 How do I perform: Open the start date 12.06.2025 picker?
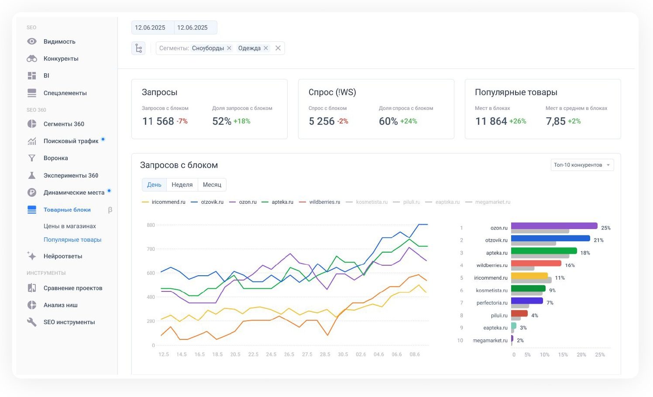pyautogui.click(x=150, y=27)
